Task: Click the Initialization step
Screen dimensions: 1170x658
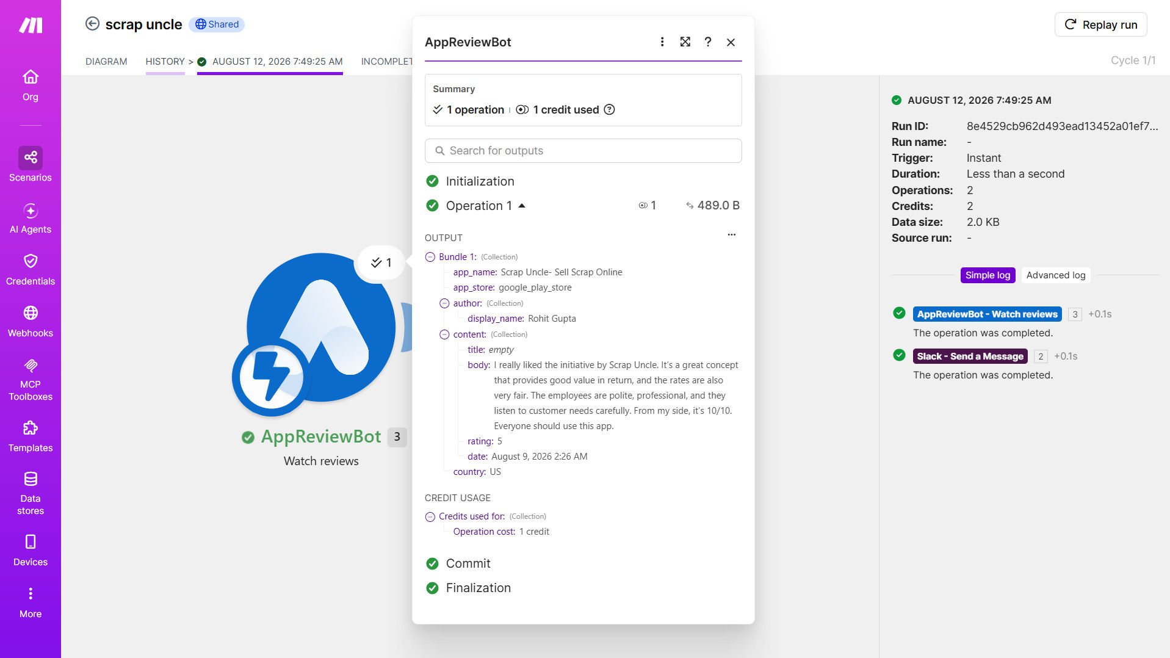Action: [480, 181]
